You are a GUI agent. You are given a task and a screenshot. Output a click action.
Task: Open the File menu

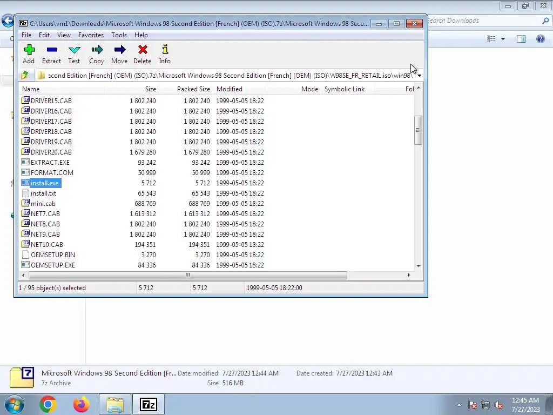click(x=26, y=35)
